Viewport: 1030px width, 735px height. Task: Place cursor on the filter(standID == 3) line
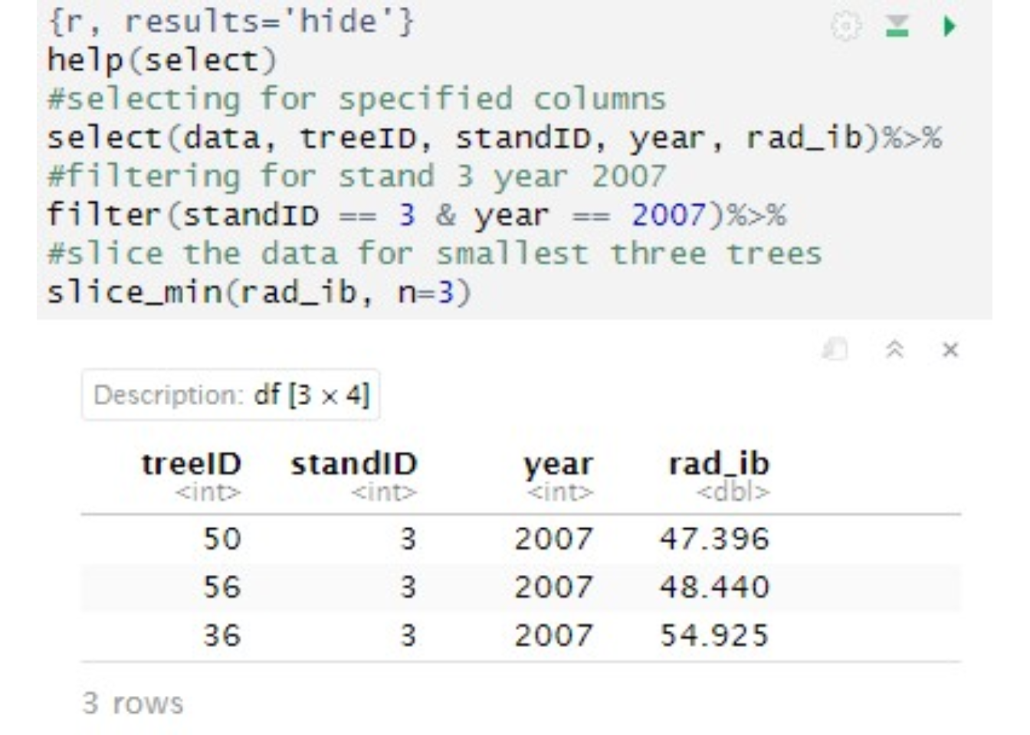click(x=415, y=215)
